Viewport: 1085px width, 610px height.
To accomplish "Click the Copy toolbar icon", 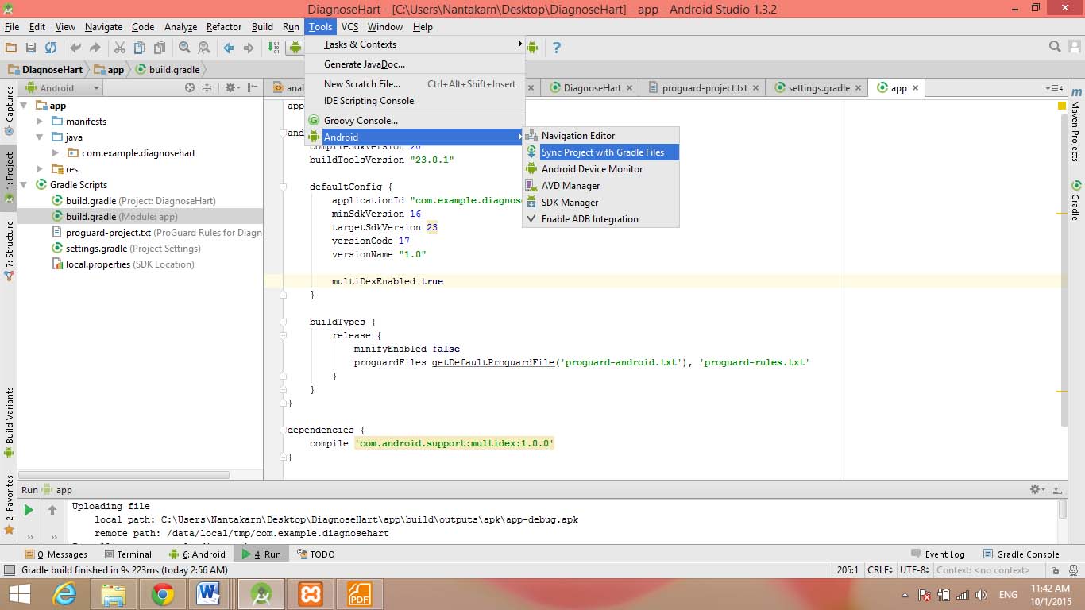I will pyautogui.click(x=140, y=48).
